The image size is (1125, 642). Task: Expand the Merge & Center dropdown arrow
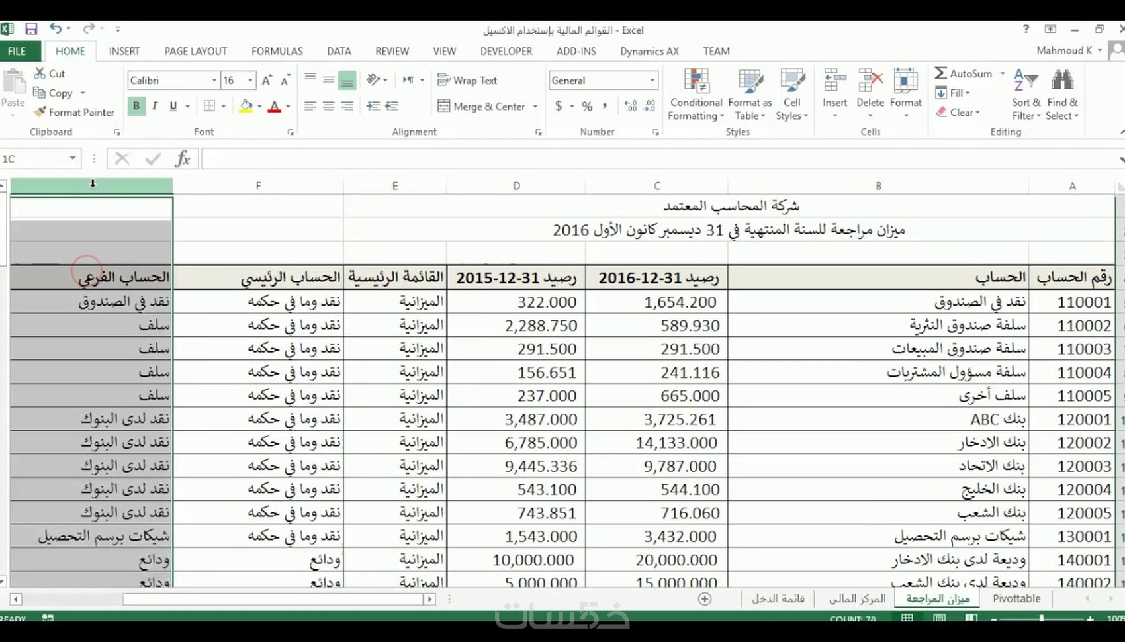pyautogui.click(x=535, y=106)
